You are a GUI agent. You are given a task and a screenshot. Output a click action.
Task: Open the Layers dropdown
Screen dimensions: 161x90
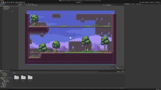coord(152,2)
